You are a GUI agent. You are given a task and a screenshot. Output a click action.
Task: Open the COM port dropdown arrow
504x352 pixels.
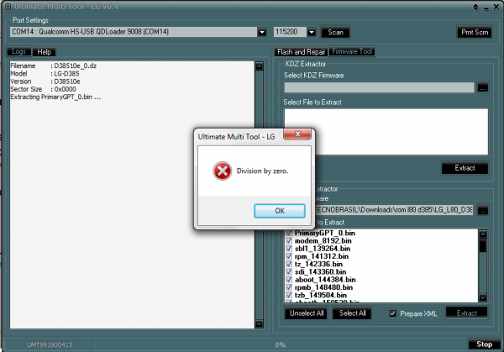[x=262, y=32]
